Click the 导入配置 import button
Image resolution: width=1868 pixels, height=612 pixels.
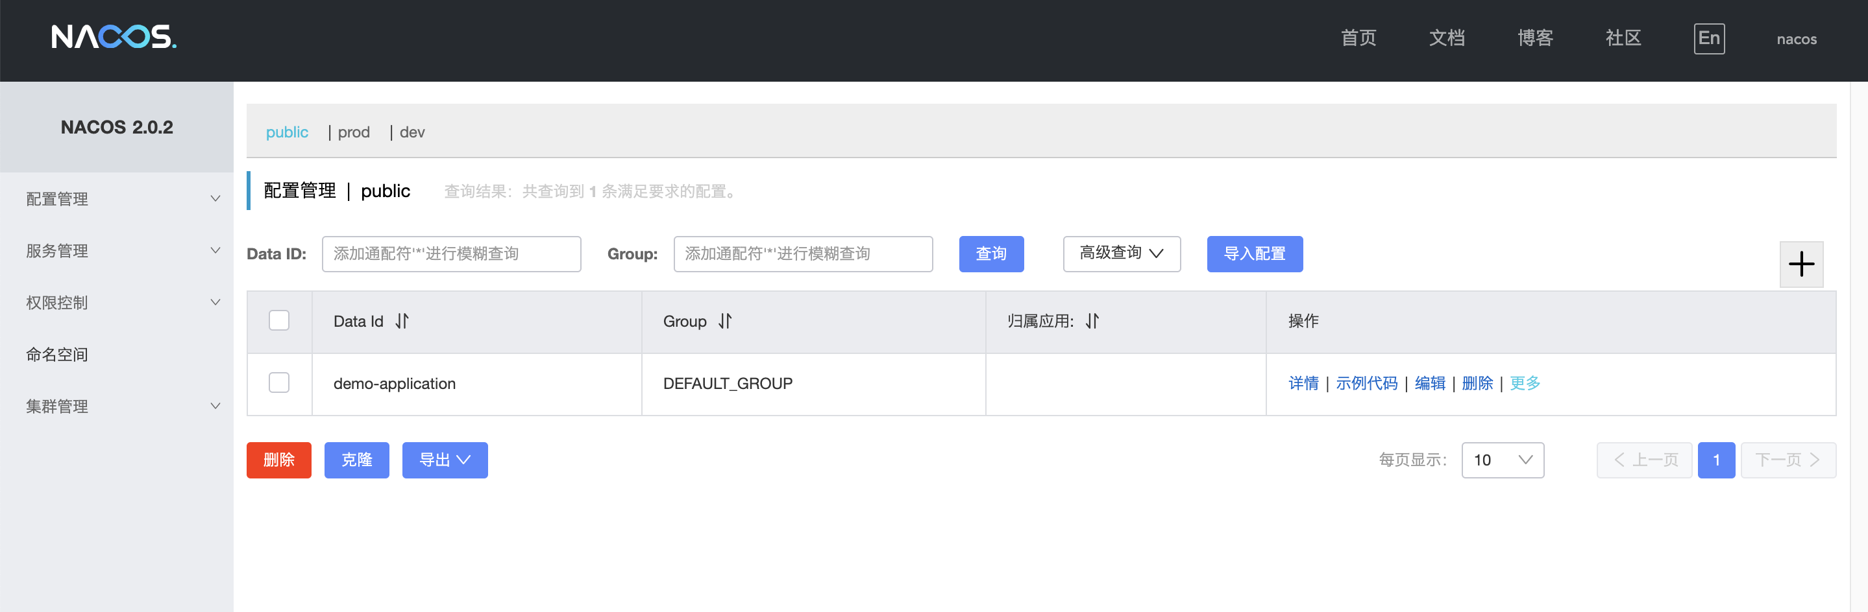coord(1255,253)
